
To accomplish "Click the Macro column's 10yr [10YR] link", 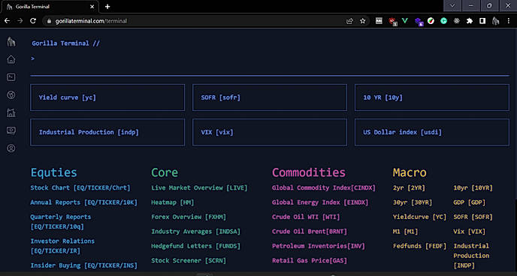I will (473, 187).
